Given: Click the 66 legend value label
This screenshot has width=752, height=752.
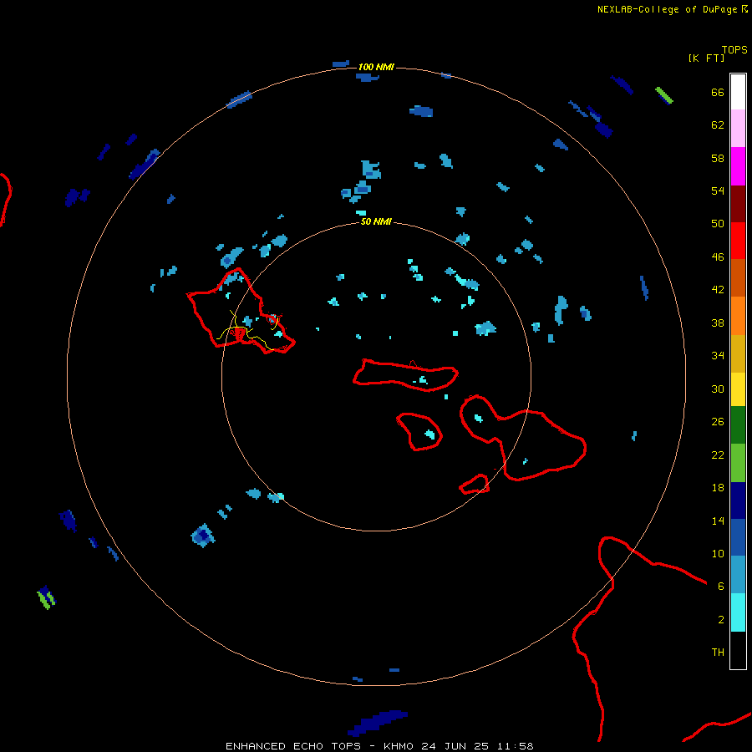Looking at the screenshot, I should pyautogui.click(x=718, y=92).
